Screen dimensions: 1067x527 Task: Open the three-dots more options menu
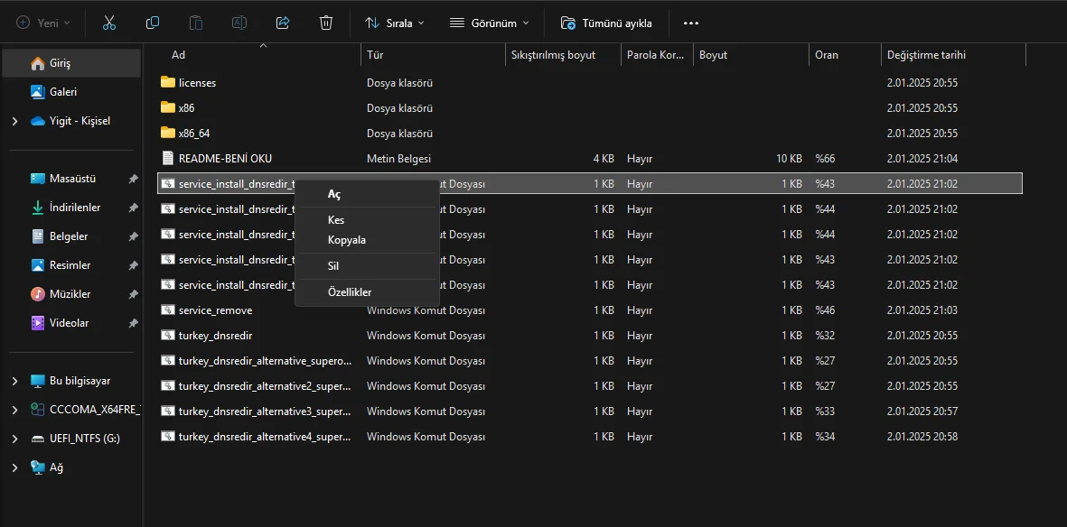(x=690, y=23)
